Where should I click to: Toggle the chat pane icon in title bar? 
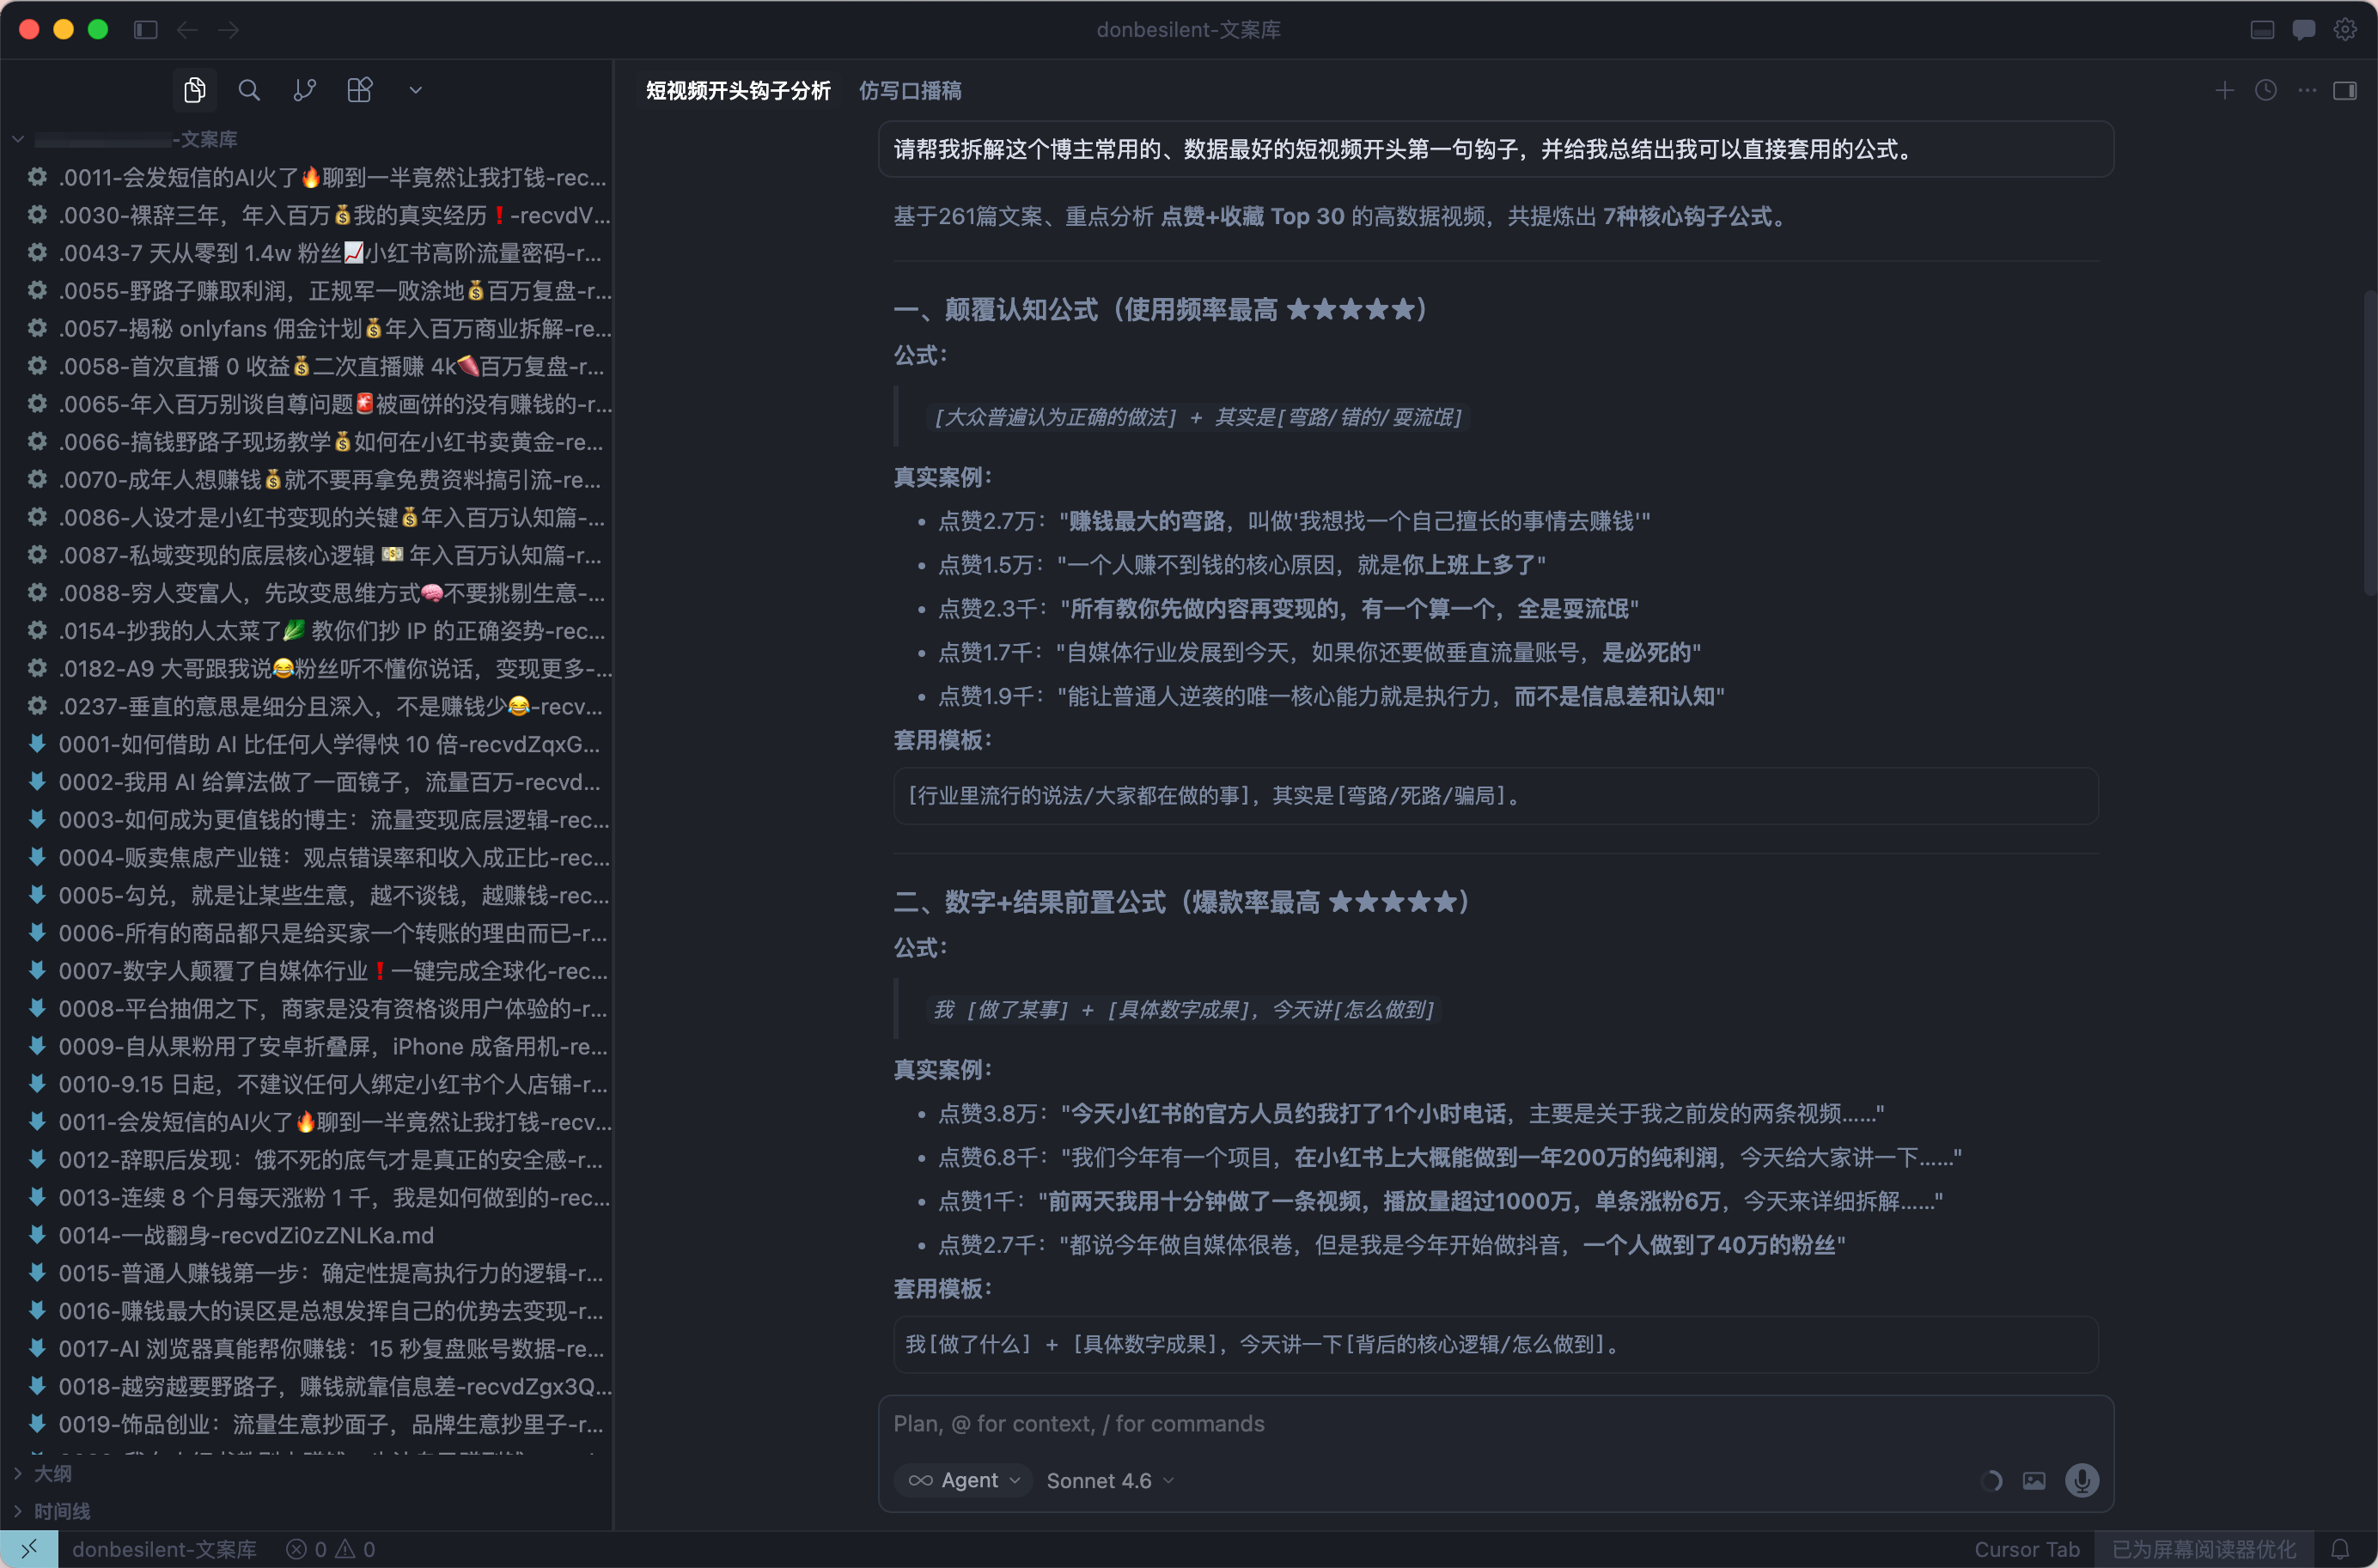coord(2304,30)
